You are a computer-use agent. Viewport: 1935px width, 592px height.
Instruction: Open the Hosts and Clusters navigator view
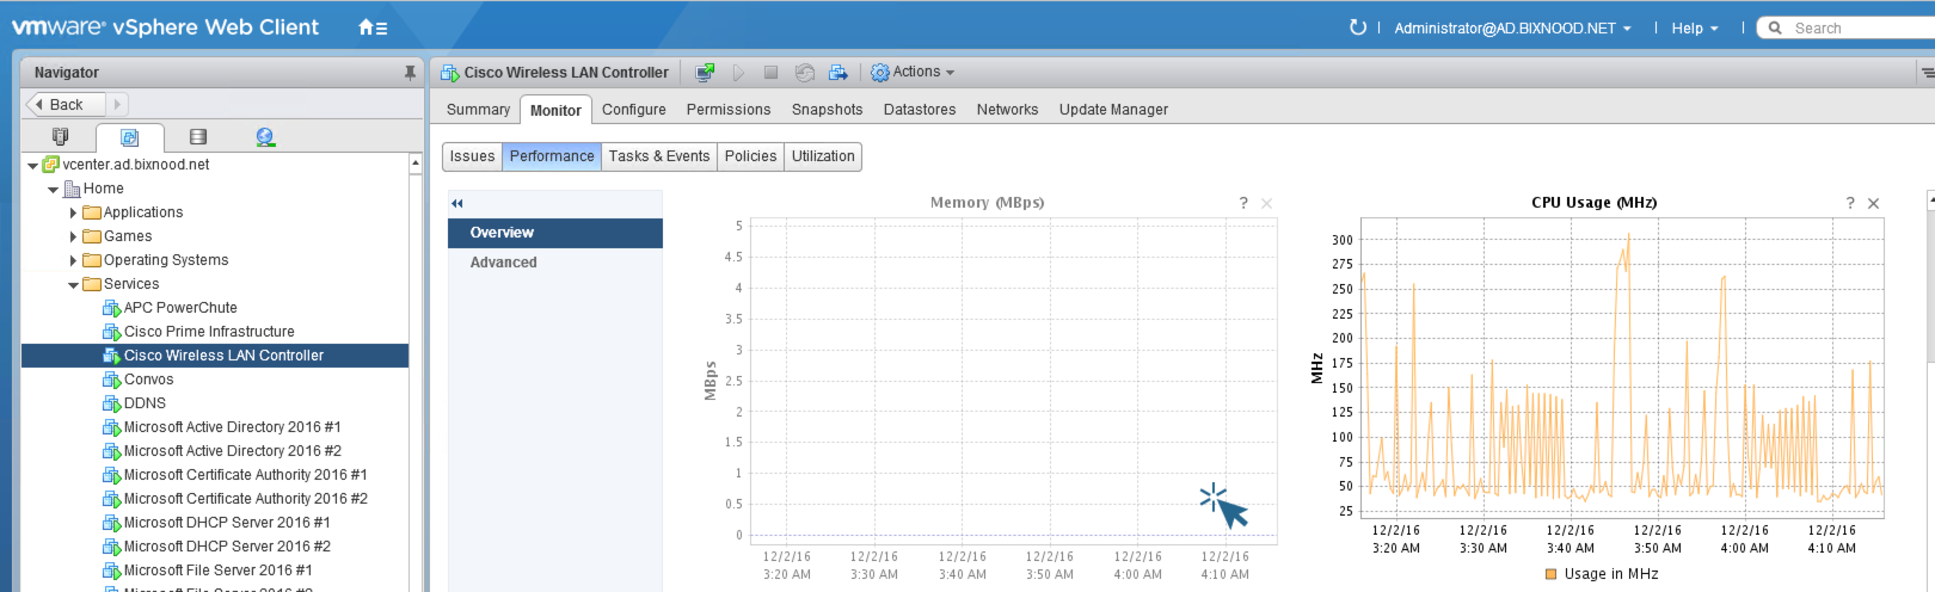(60, 137)
